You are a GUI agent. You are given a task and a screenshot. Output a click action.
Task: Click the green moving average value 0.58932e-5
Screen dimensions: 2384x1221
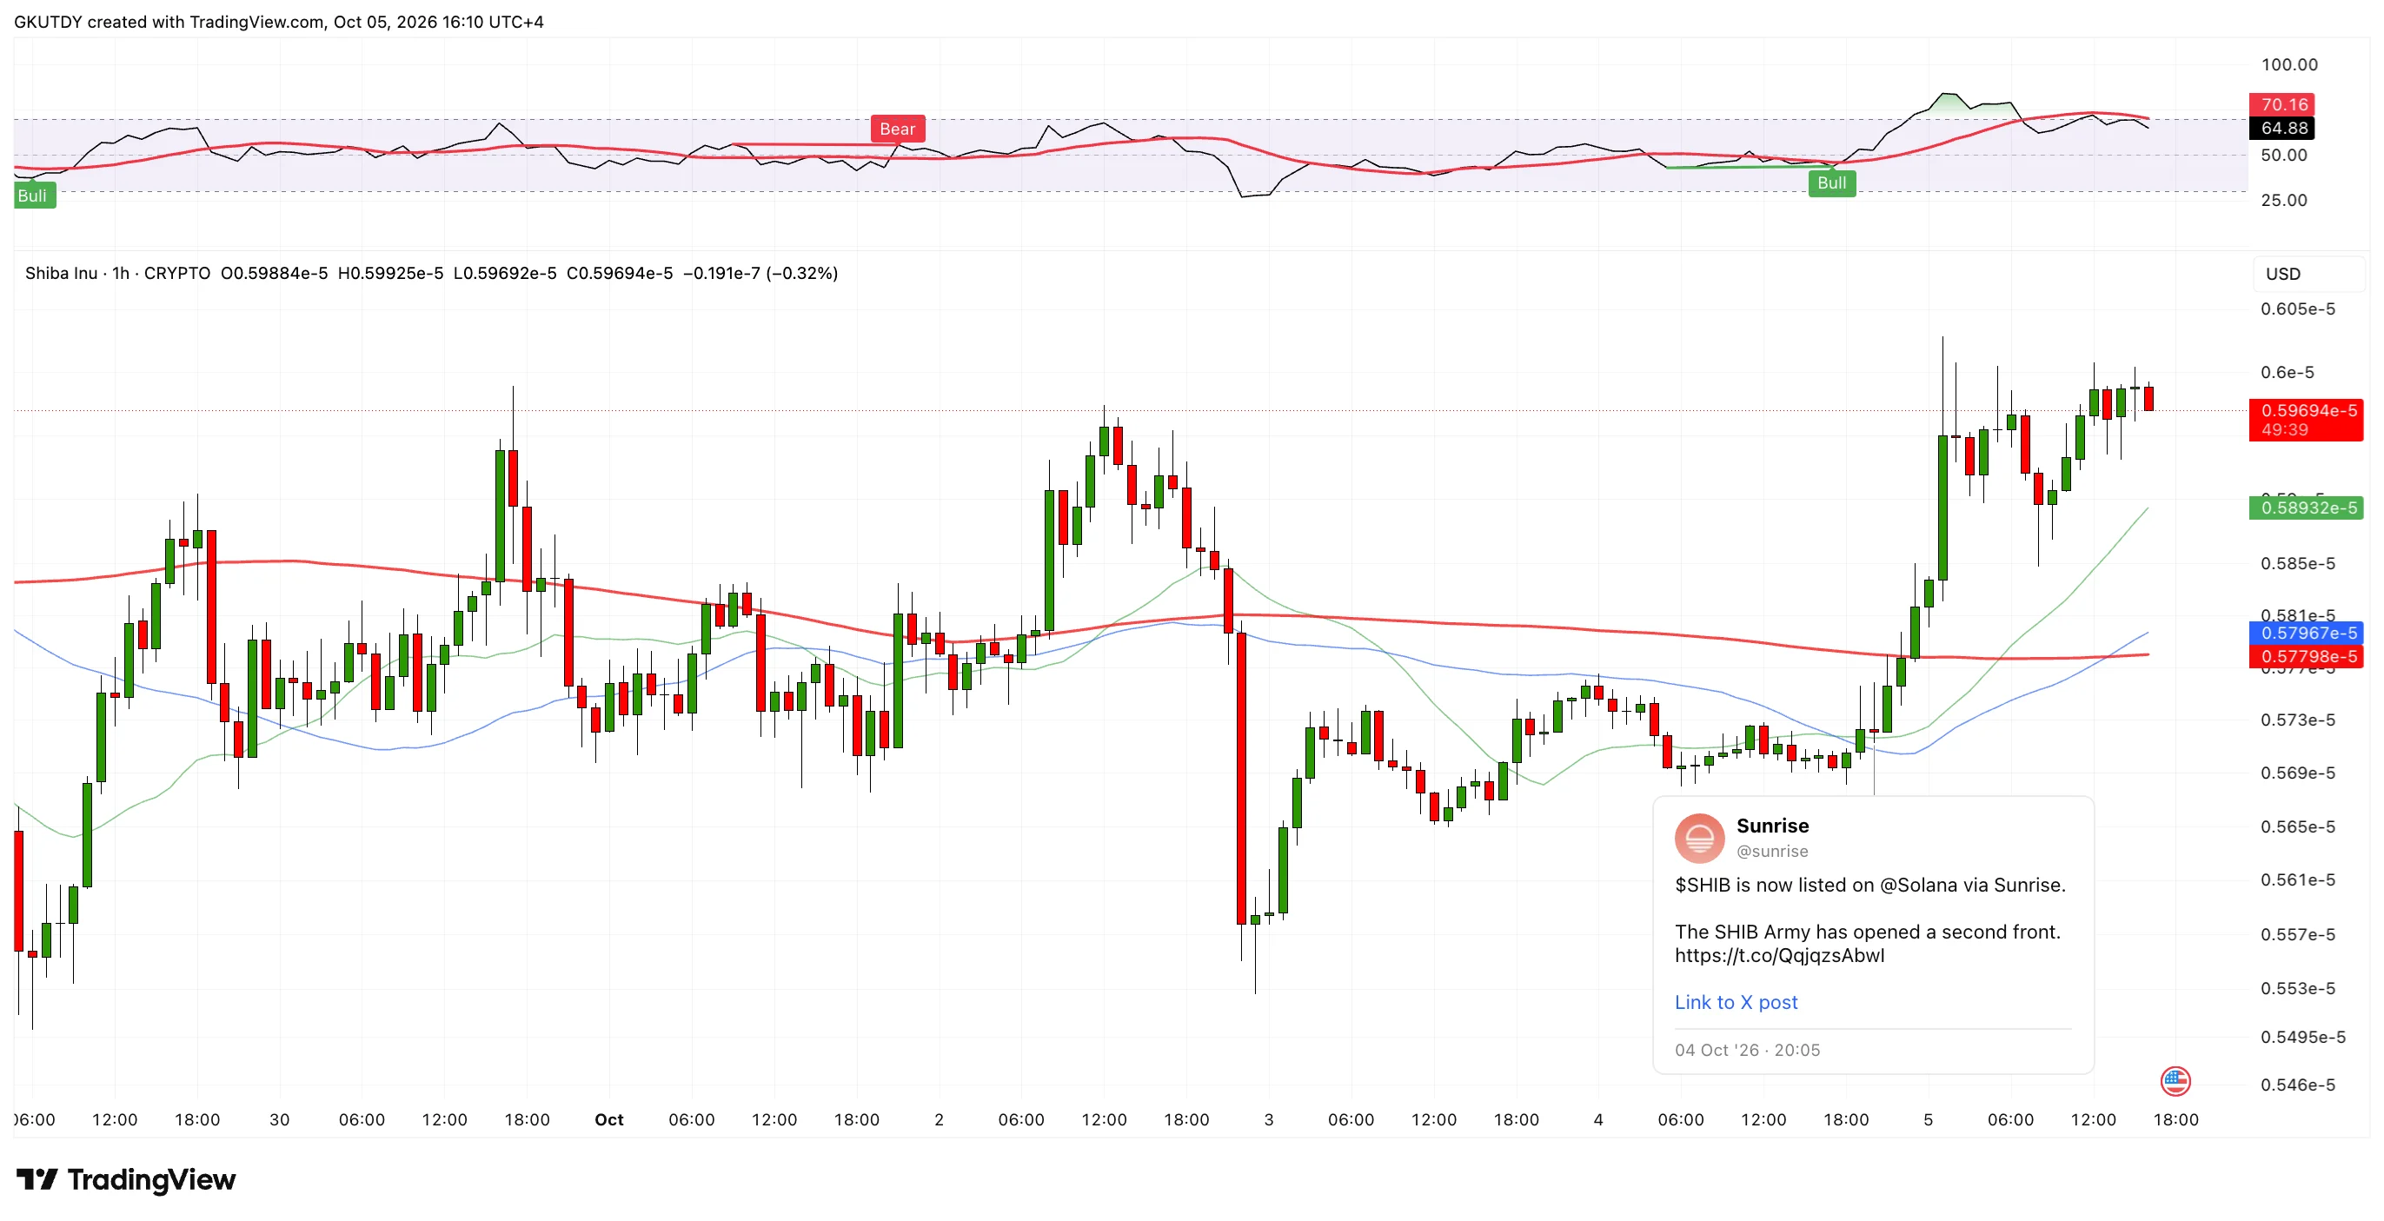[2308, 508]
